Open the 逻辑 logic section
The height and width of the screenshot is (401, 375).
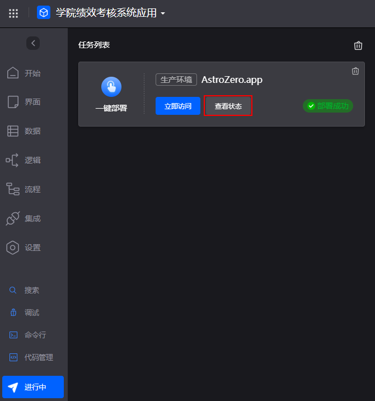coord(24,160)
